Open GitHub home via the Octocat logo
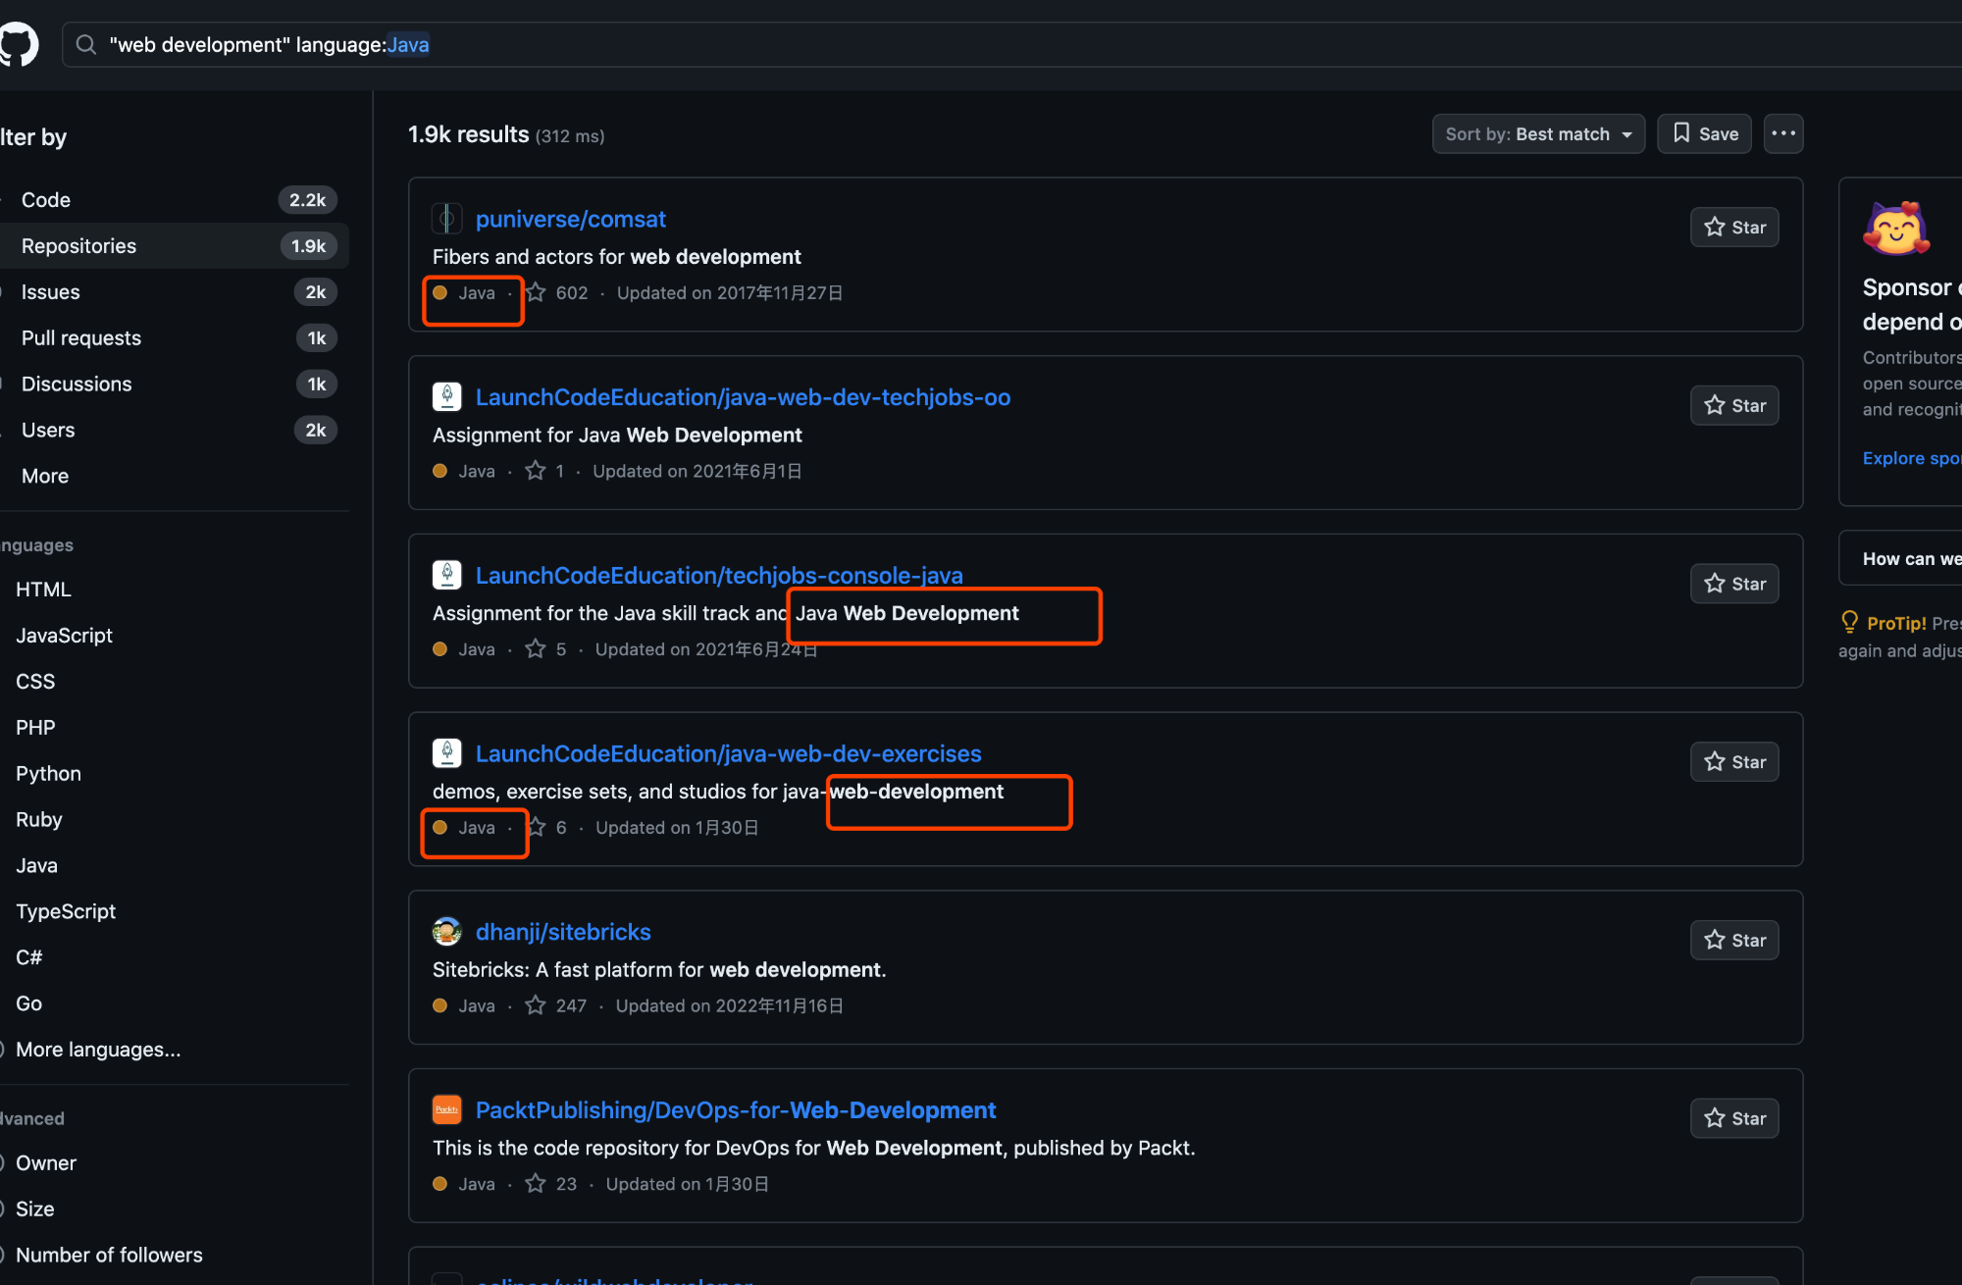1962x1285 pixels. click(x=18, y=45)
